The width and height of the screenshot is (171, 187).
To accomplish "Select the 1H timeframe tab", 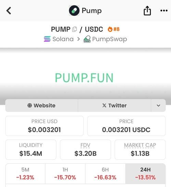I will point(65,174).
